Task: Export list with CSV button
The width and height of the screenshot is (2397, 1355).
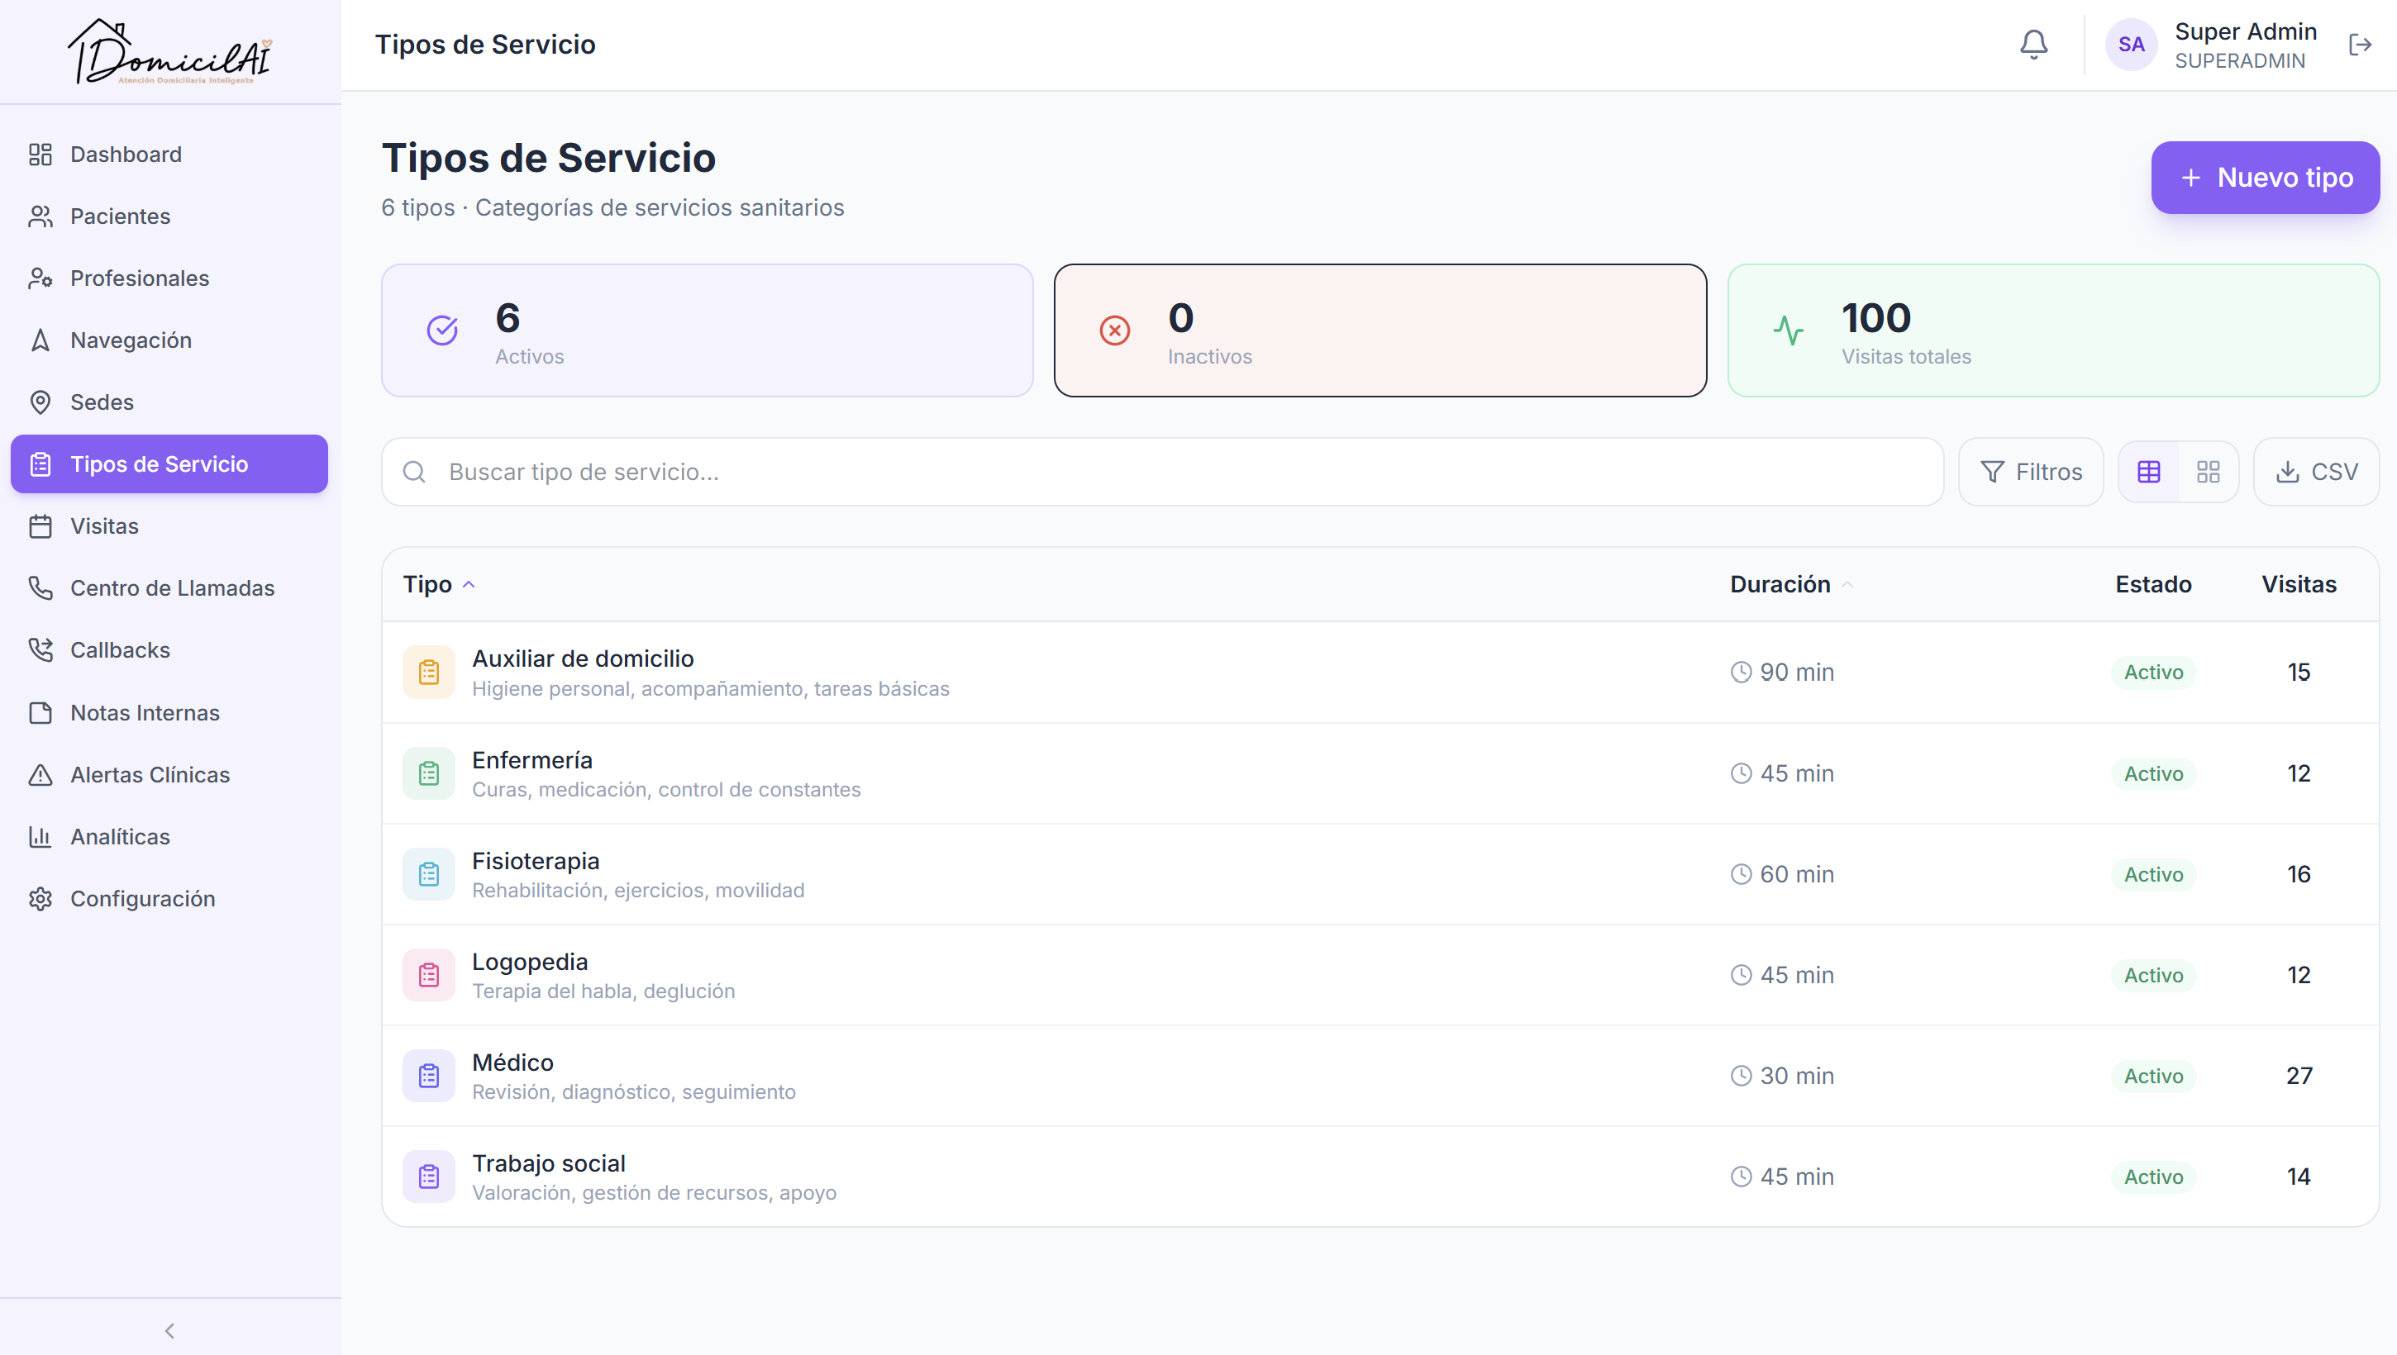Action: click(2316, 472)
